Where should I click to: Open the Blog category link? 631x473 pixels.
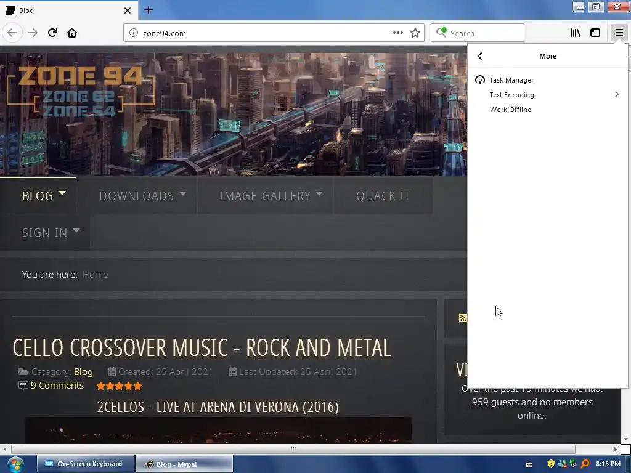(x=83, y=372)
